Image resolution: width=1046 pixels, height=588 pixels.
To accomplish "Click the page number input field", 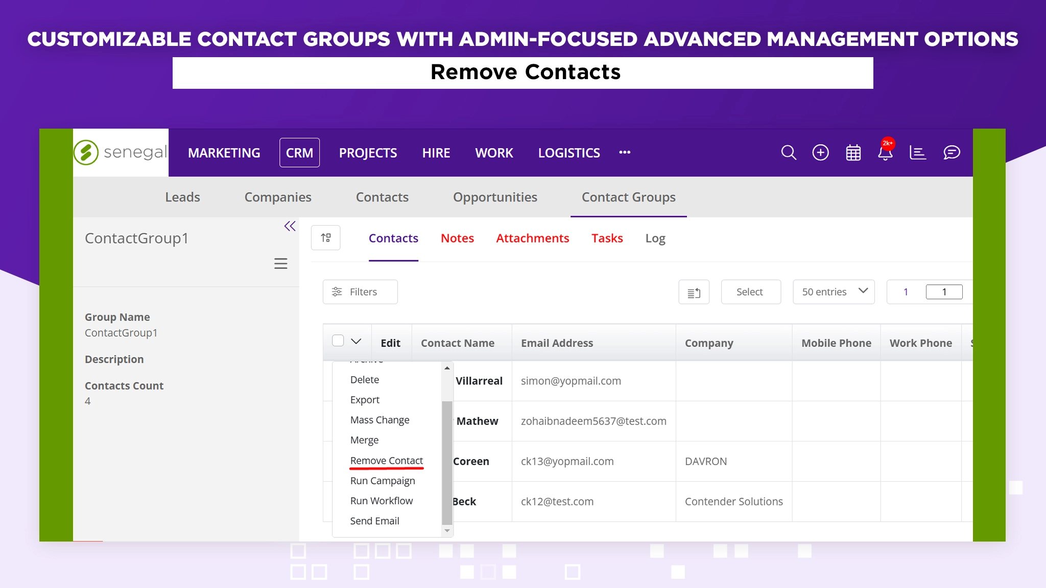I will [x=944, y=292].
